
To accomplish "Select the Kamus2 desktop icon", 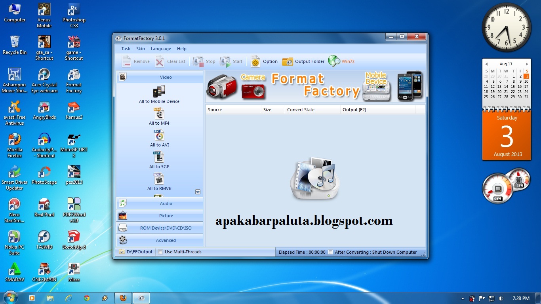I will pos(74,110).
